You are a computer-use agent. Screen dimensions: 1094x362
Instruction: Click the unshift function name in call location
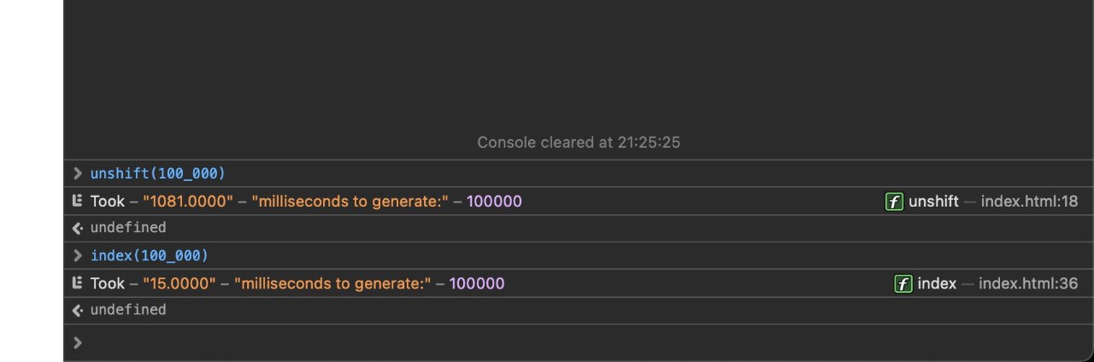933,201
